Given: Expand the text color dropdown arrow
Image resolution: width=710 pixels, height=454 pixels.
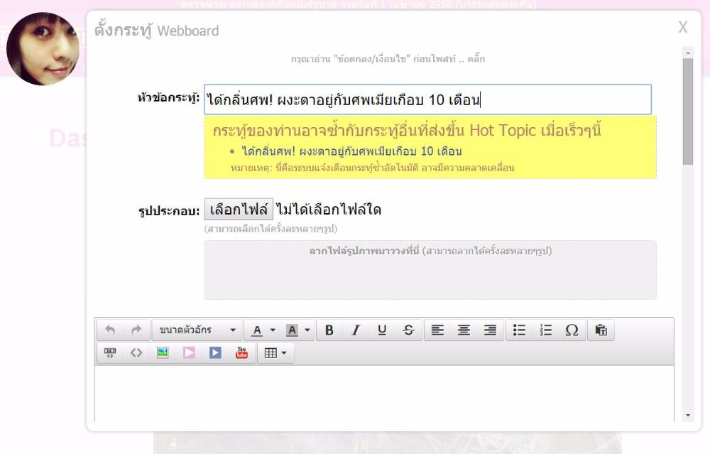Looking at the screenshot, I should click(x=273, y=330).
